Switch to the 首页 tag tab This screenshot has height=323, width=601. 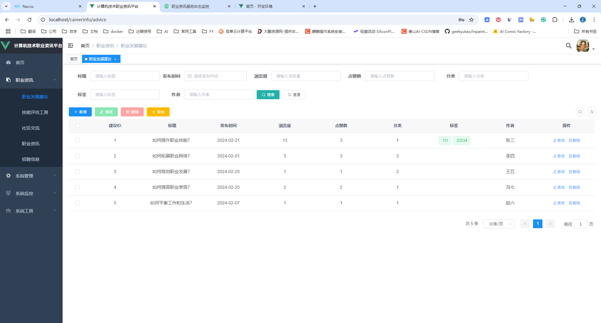click(74, 59)
